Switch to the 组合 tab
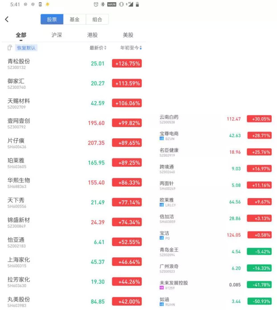 tap(97, 19)
